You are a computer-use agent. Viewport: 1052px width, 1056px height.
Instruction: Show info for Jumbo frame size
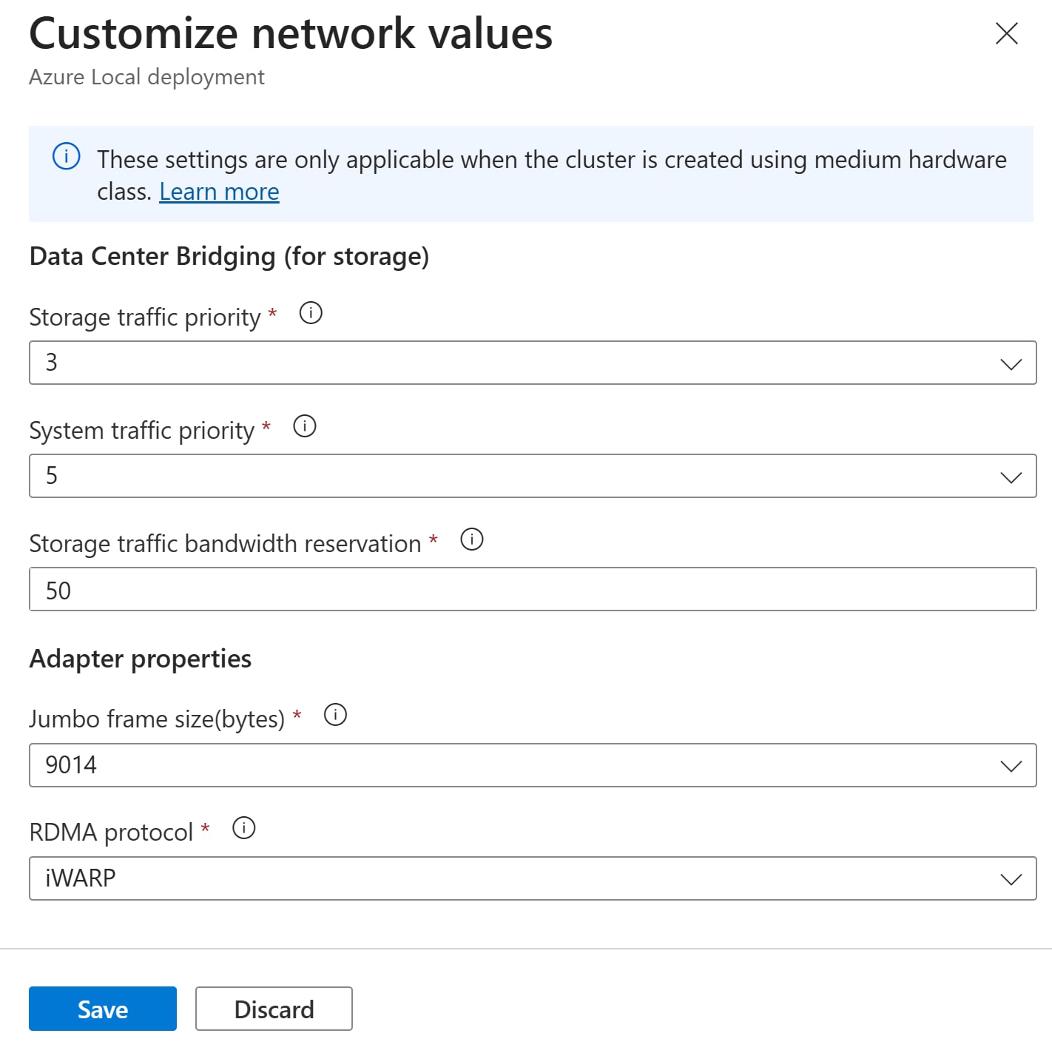[336, 715]
